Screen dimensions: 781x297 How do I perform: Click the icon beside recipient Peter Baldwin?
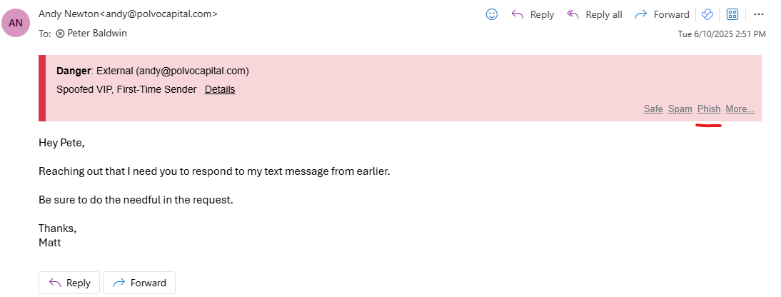pyautogui.click(x=60, y=33)
